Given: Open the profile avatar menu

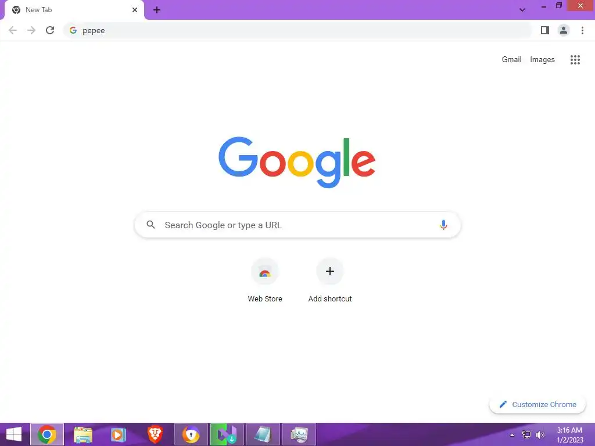Looking at the screenshot, I should (x=564, y=30).
